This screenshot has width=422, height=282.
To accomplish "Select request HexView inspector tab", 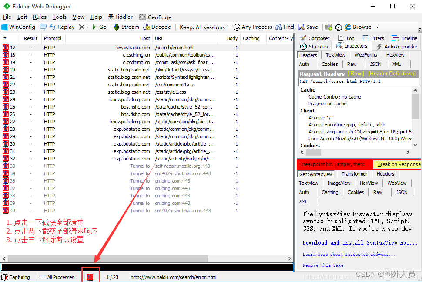I will tap(395, 55).
